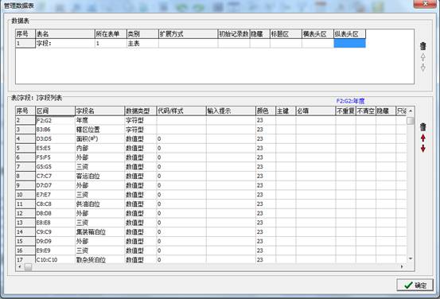Delete the selected data table with the upper trash icon
This screenshot has height=299, width=440.
[x=422, y=46]
